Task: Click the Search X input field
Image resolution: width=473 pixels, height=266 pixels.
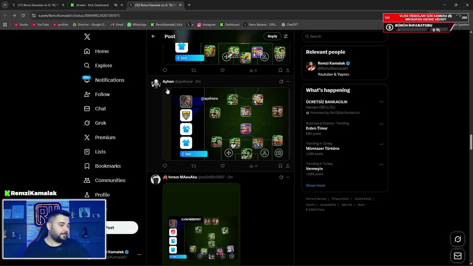Action: click(345, 36)
